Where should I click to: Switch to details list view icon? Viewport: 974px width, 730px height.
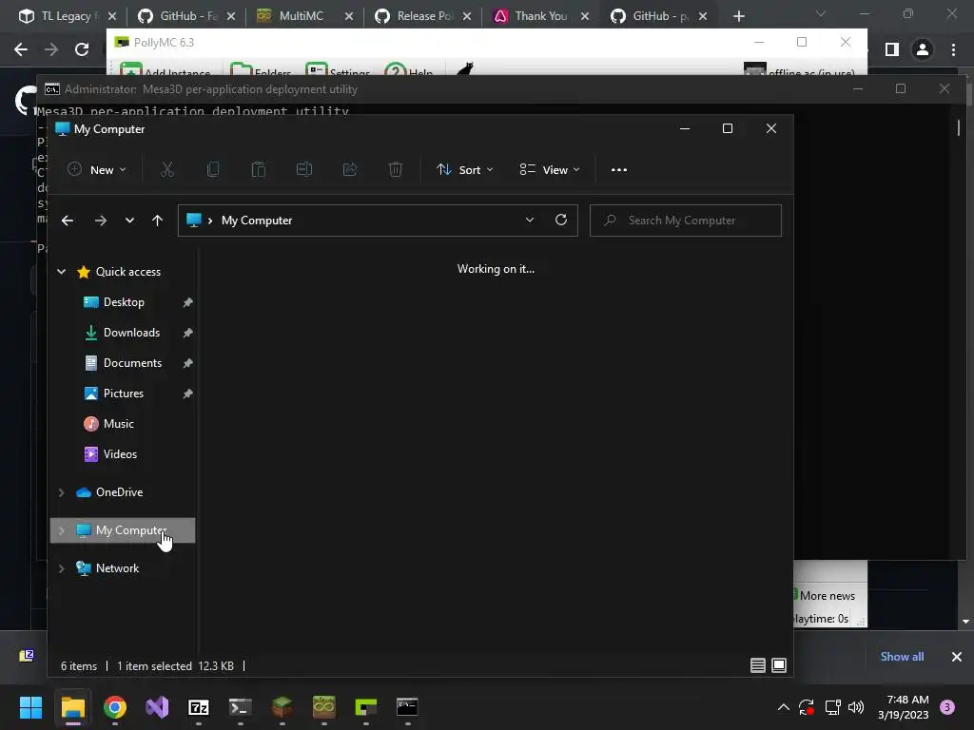(x=758, y=665)
